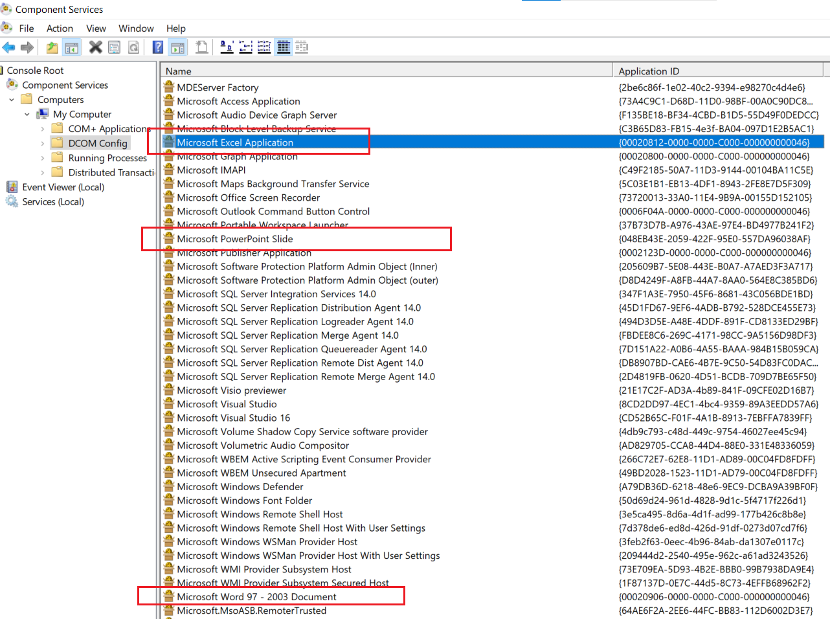Toggle Show/Hide Console Tree button
The image size is (830, 619).
[71, 47]
